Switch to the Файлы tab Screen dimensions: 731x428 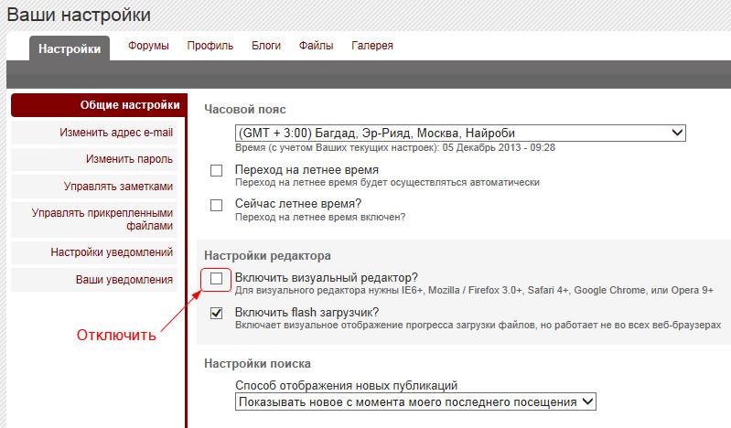pyautogui.click(x=316, y=46)
